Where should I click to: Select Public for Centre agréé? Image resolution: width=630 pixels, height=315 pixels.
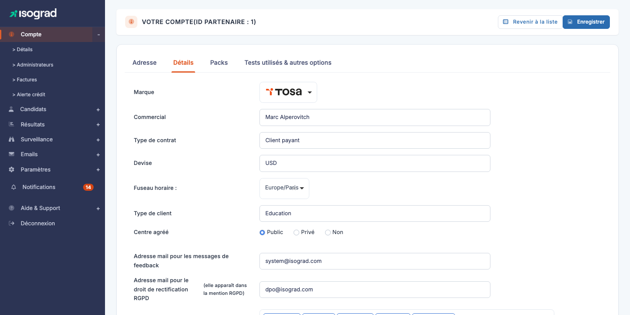(x=262, y=232)
